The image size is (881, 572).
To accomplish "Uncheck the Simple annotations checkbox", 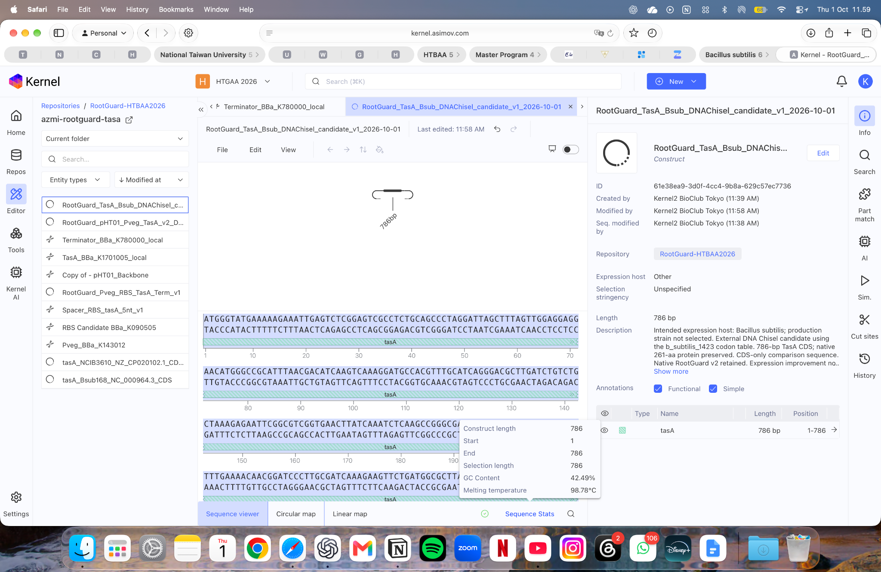I will (713, 388).
